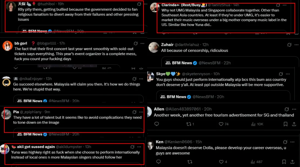300x167 pixels.
Task: Open Zuhair's profile picture
Action: (154, 47)
